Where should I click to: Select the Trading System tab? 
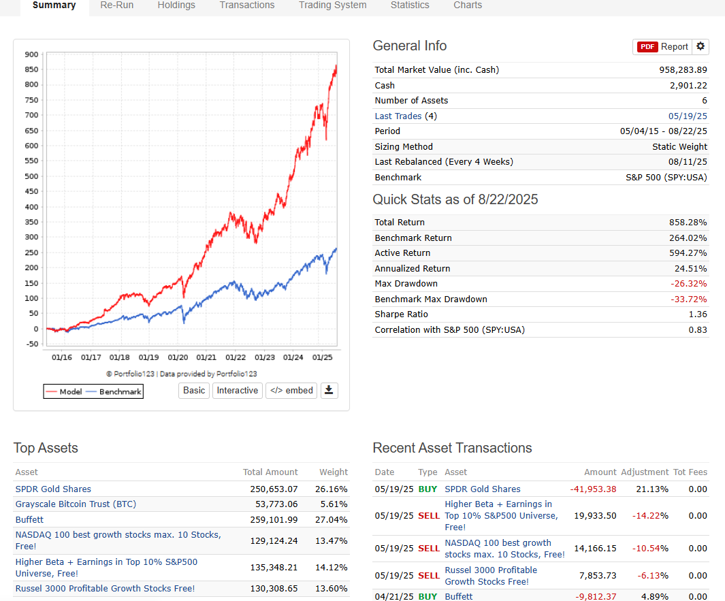(x=332, y=5)
